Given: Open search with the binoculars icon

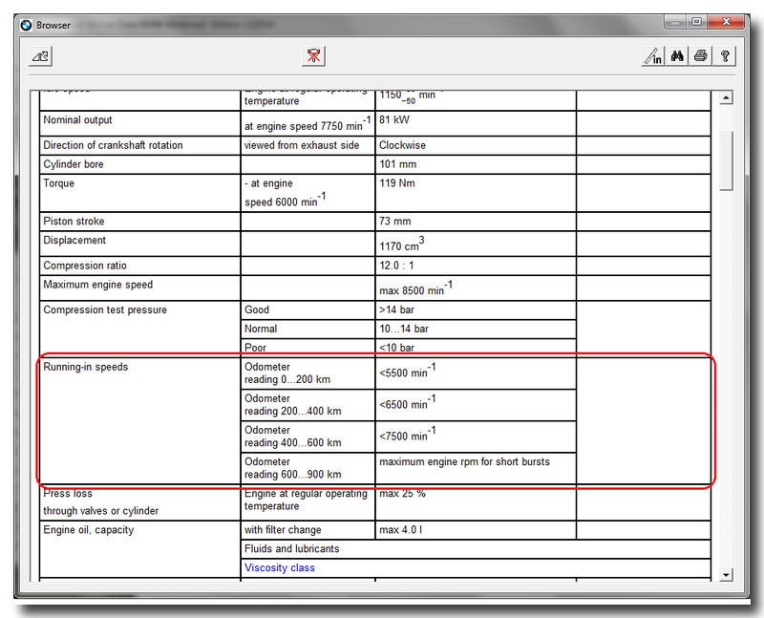Looking at the screenshot, I should pos(677,56).
